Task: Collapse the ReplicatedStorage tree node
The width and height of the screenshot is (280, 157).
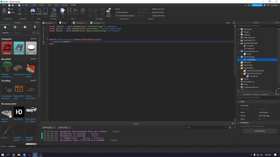Action: point(238,43)
